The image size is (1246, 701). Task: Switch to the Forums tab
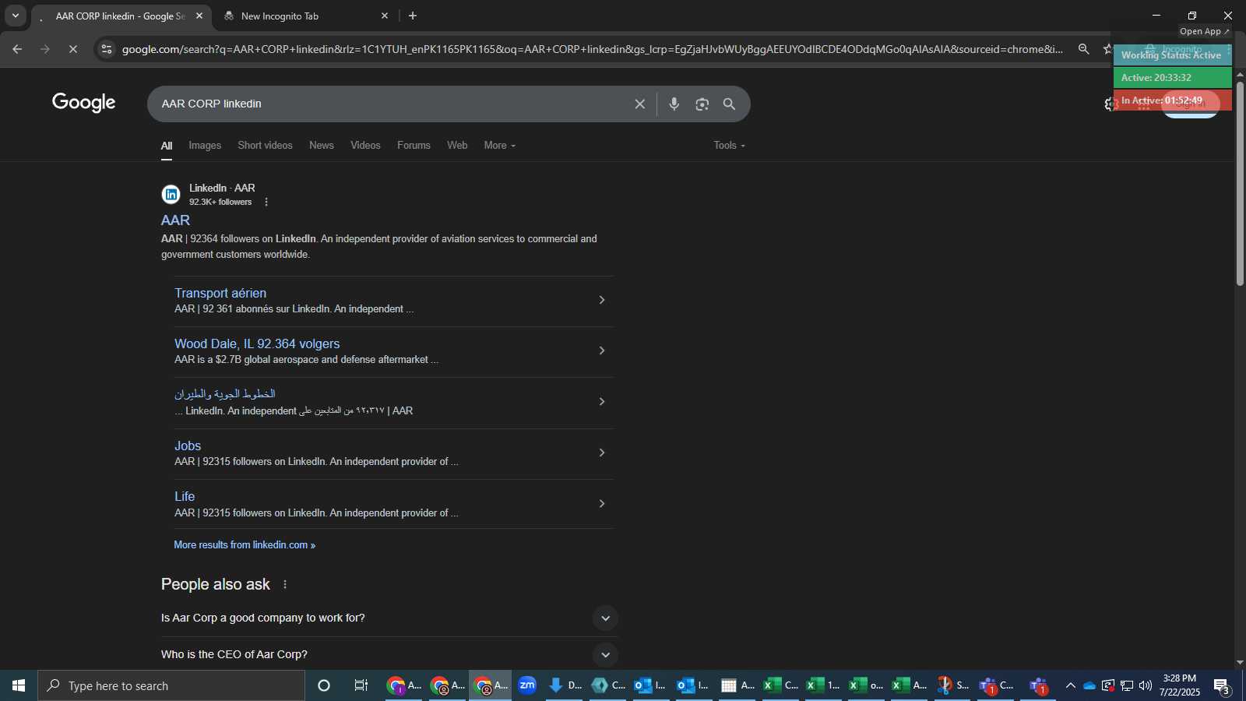tap(414, 146)
